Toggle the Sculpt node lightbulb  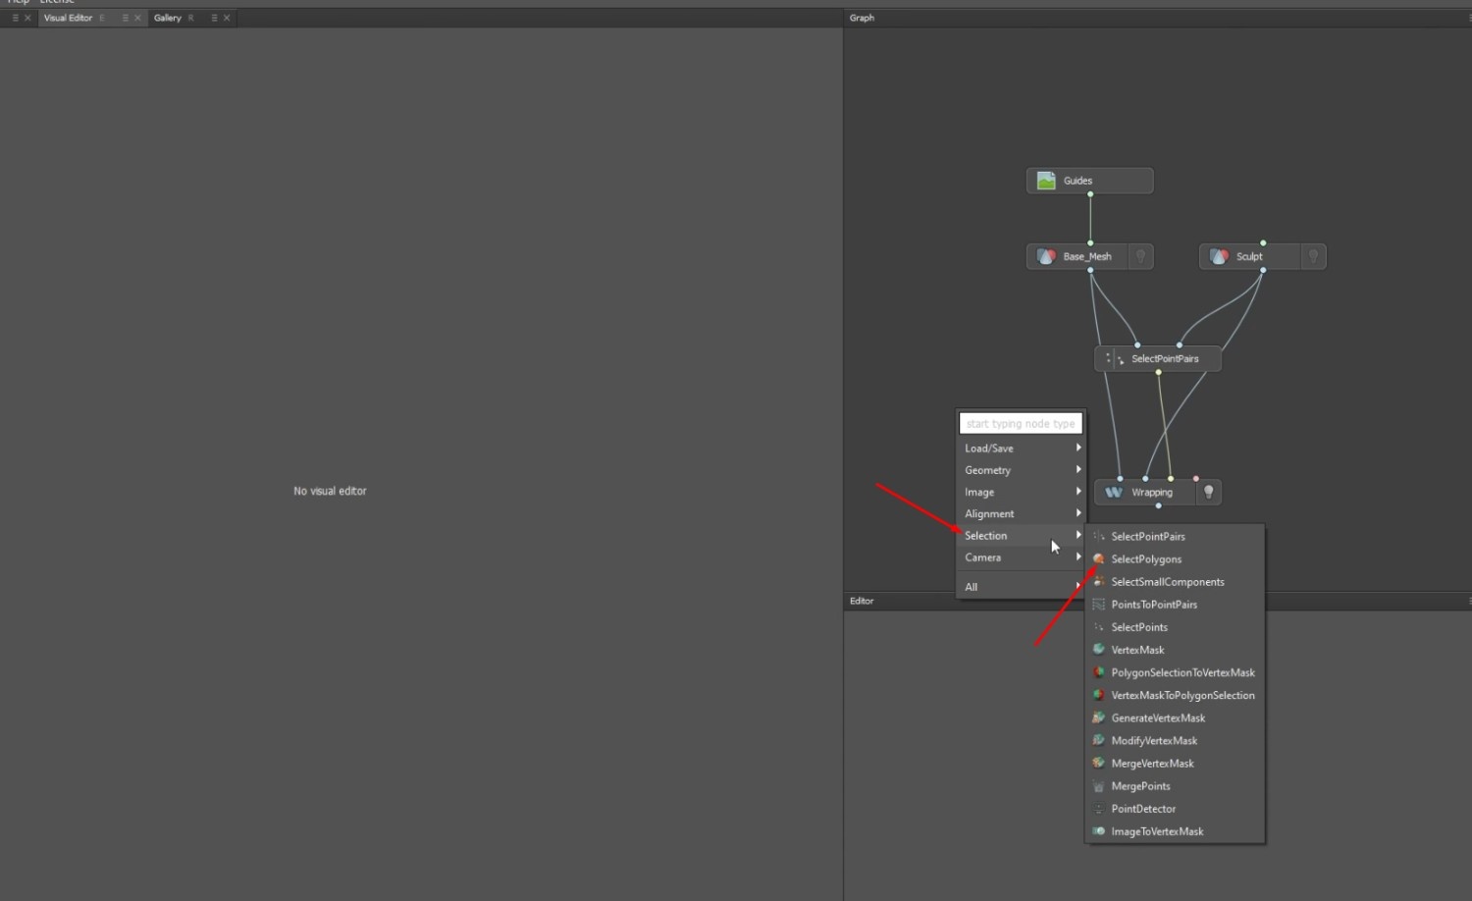point(1313,256)
